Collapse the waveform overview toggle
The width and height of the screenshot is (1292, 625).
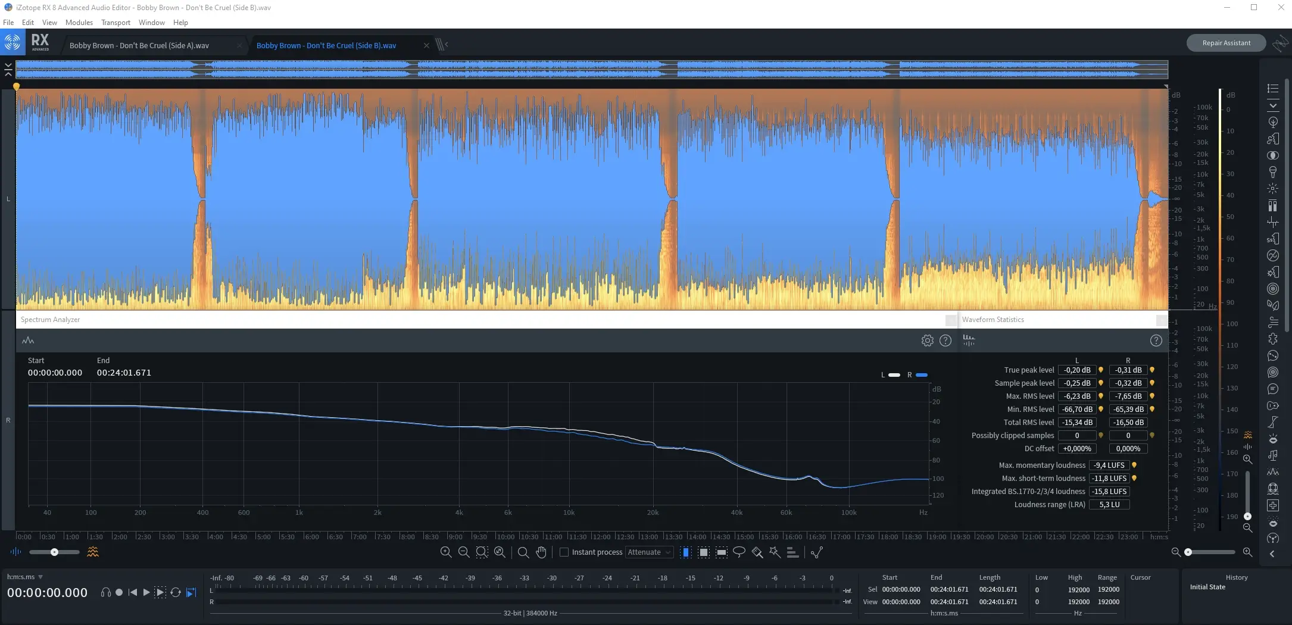[8, 69]
